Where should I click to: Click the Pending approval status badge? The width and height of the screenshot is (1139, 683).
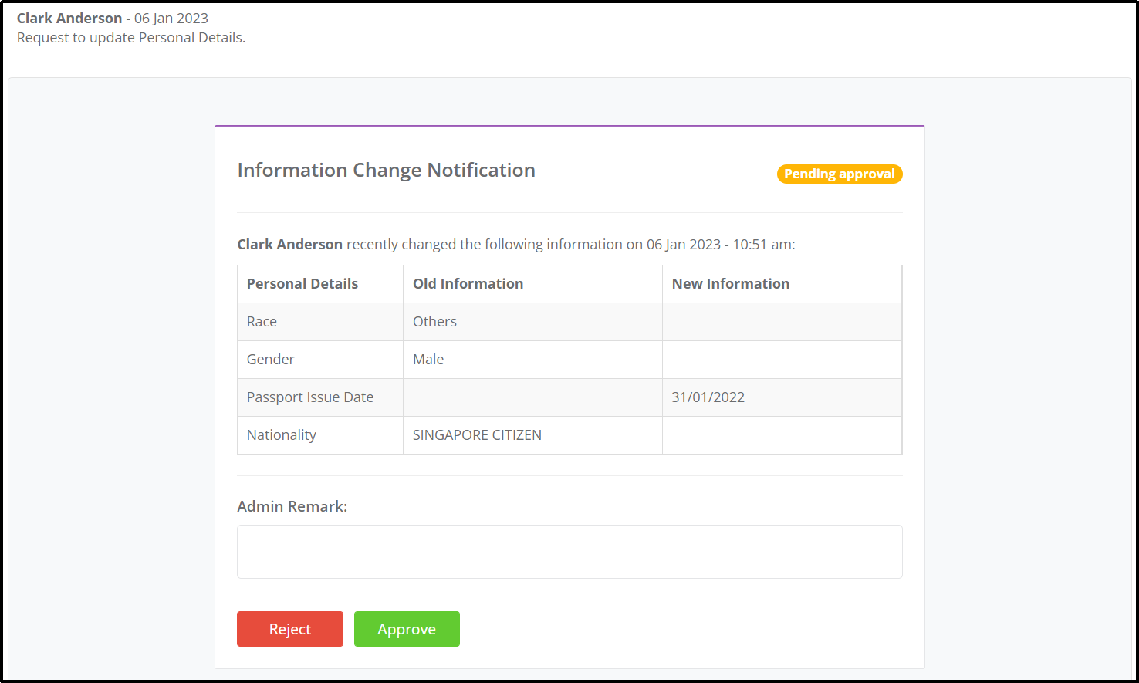pos(840,174)
